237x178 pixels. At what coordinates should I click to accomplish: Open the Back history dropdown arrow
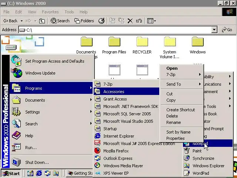(x=21, y=21)
